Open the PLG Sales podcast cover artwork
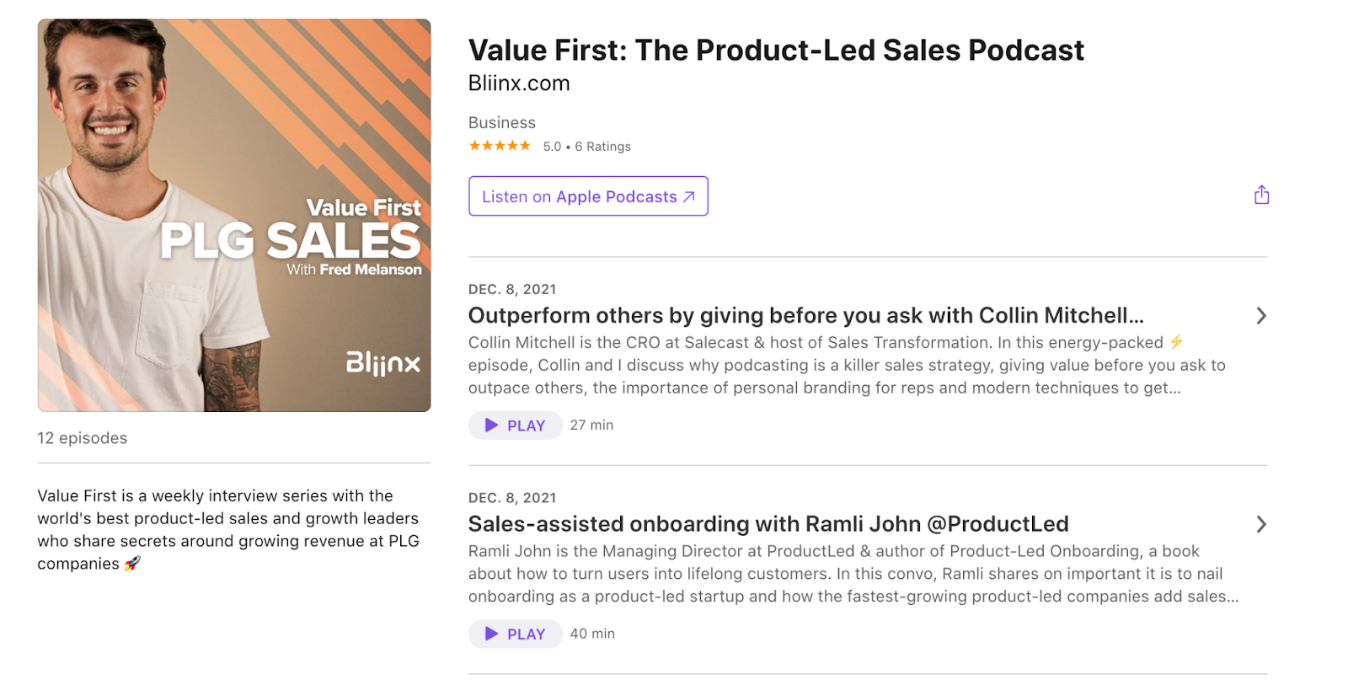 (x=234, y=215)
